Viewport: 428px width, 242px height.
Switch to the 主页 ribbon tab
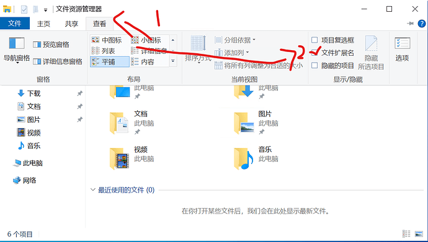click(43, 24)
